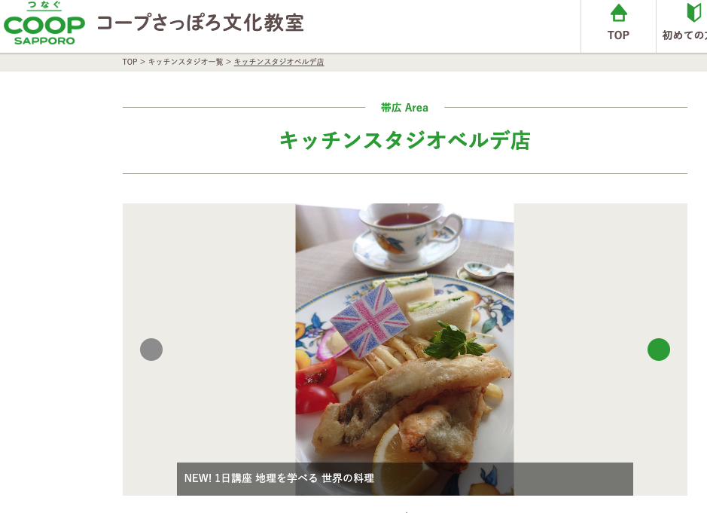The width and height of the screenshot is (707, 513).
Task: Click the キッチンスタジオベルデ店 breadcrumb link
Action: tap(279, 62)
